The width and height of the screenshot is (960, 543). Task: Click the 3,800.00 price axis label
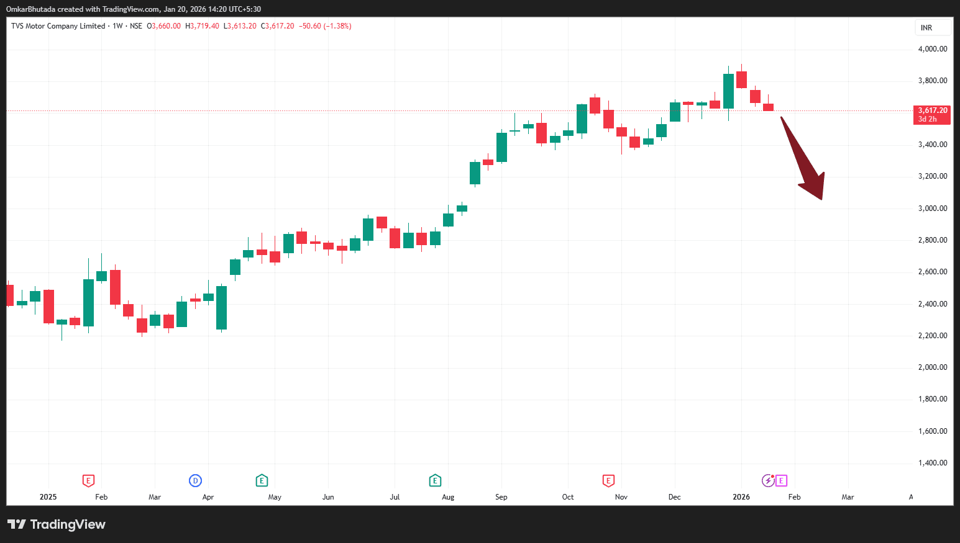(x=933, y=81)
